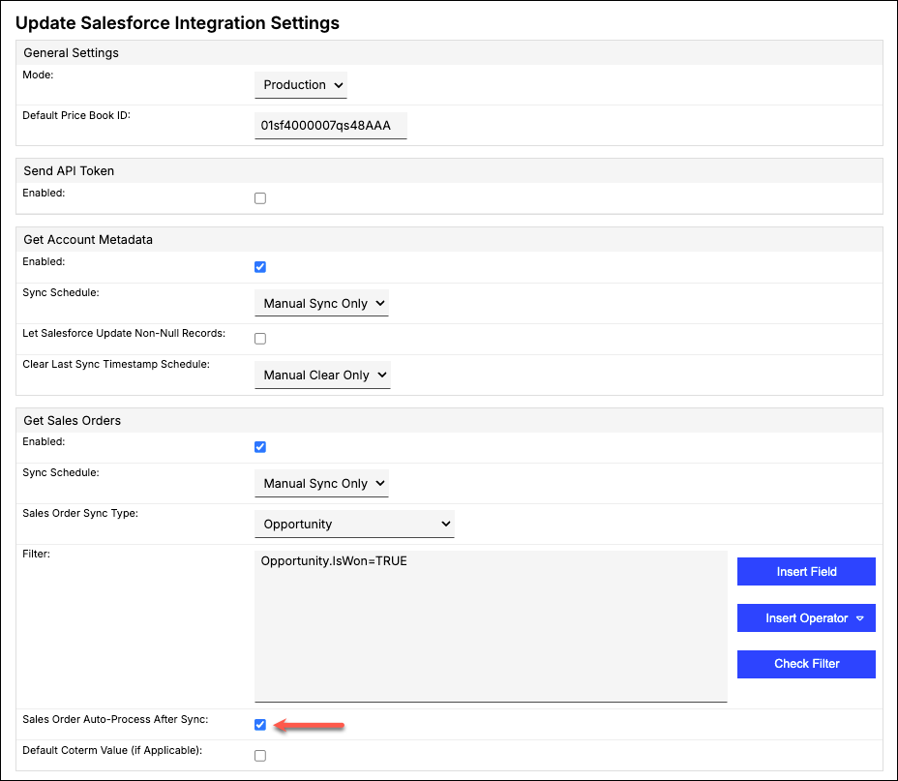This screenshot has width=898, height=781.
Task: Click the Clear Last Sync Timestamp Schedule label
Action: pyautogui.click(x=116, y=364)
